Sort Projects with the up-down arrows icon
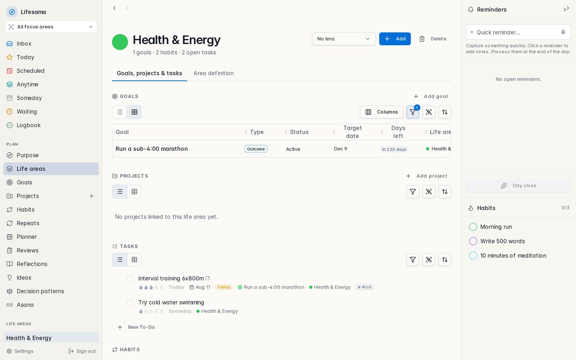Screen dimensions: 576x360 coord(445,192)
